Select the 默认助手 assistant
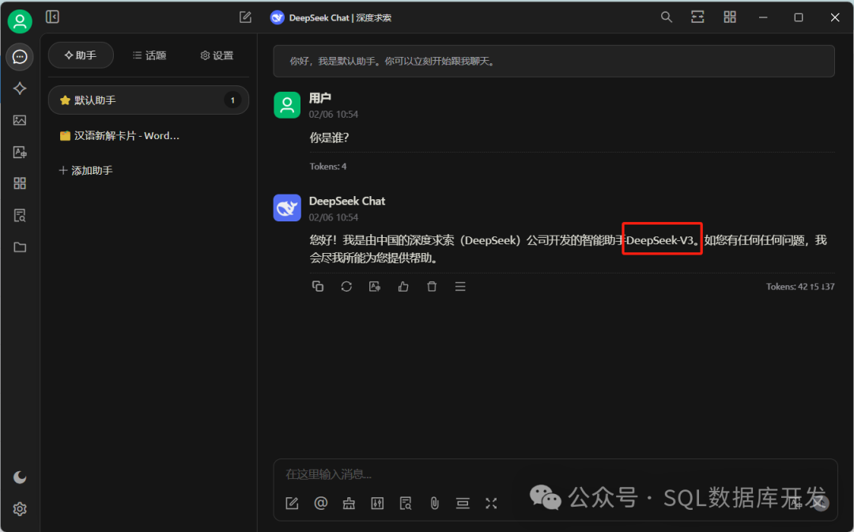The height and width of the screenshot is (532, 854). pos(148,100)
